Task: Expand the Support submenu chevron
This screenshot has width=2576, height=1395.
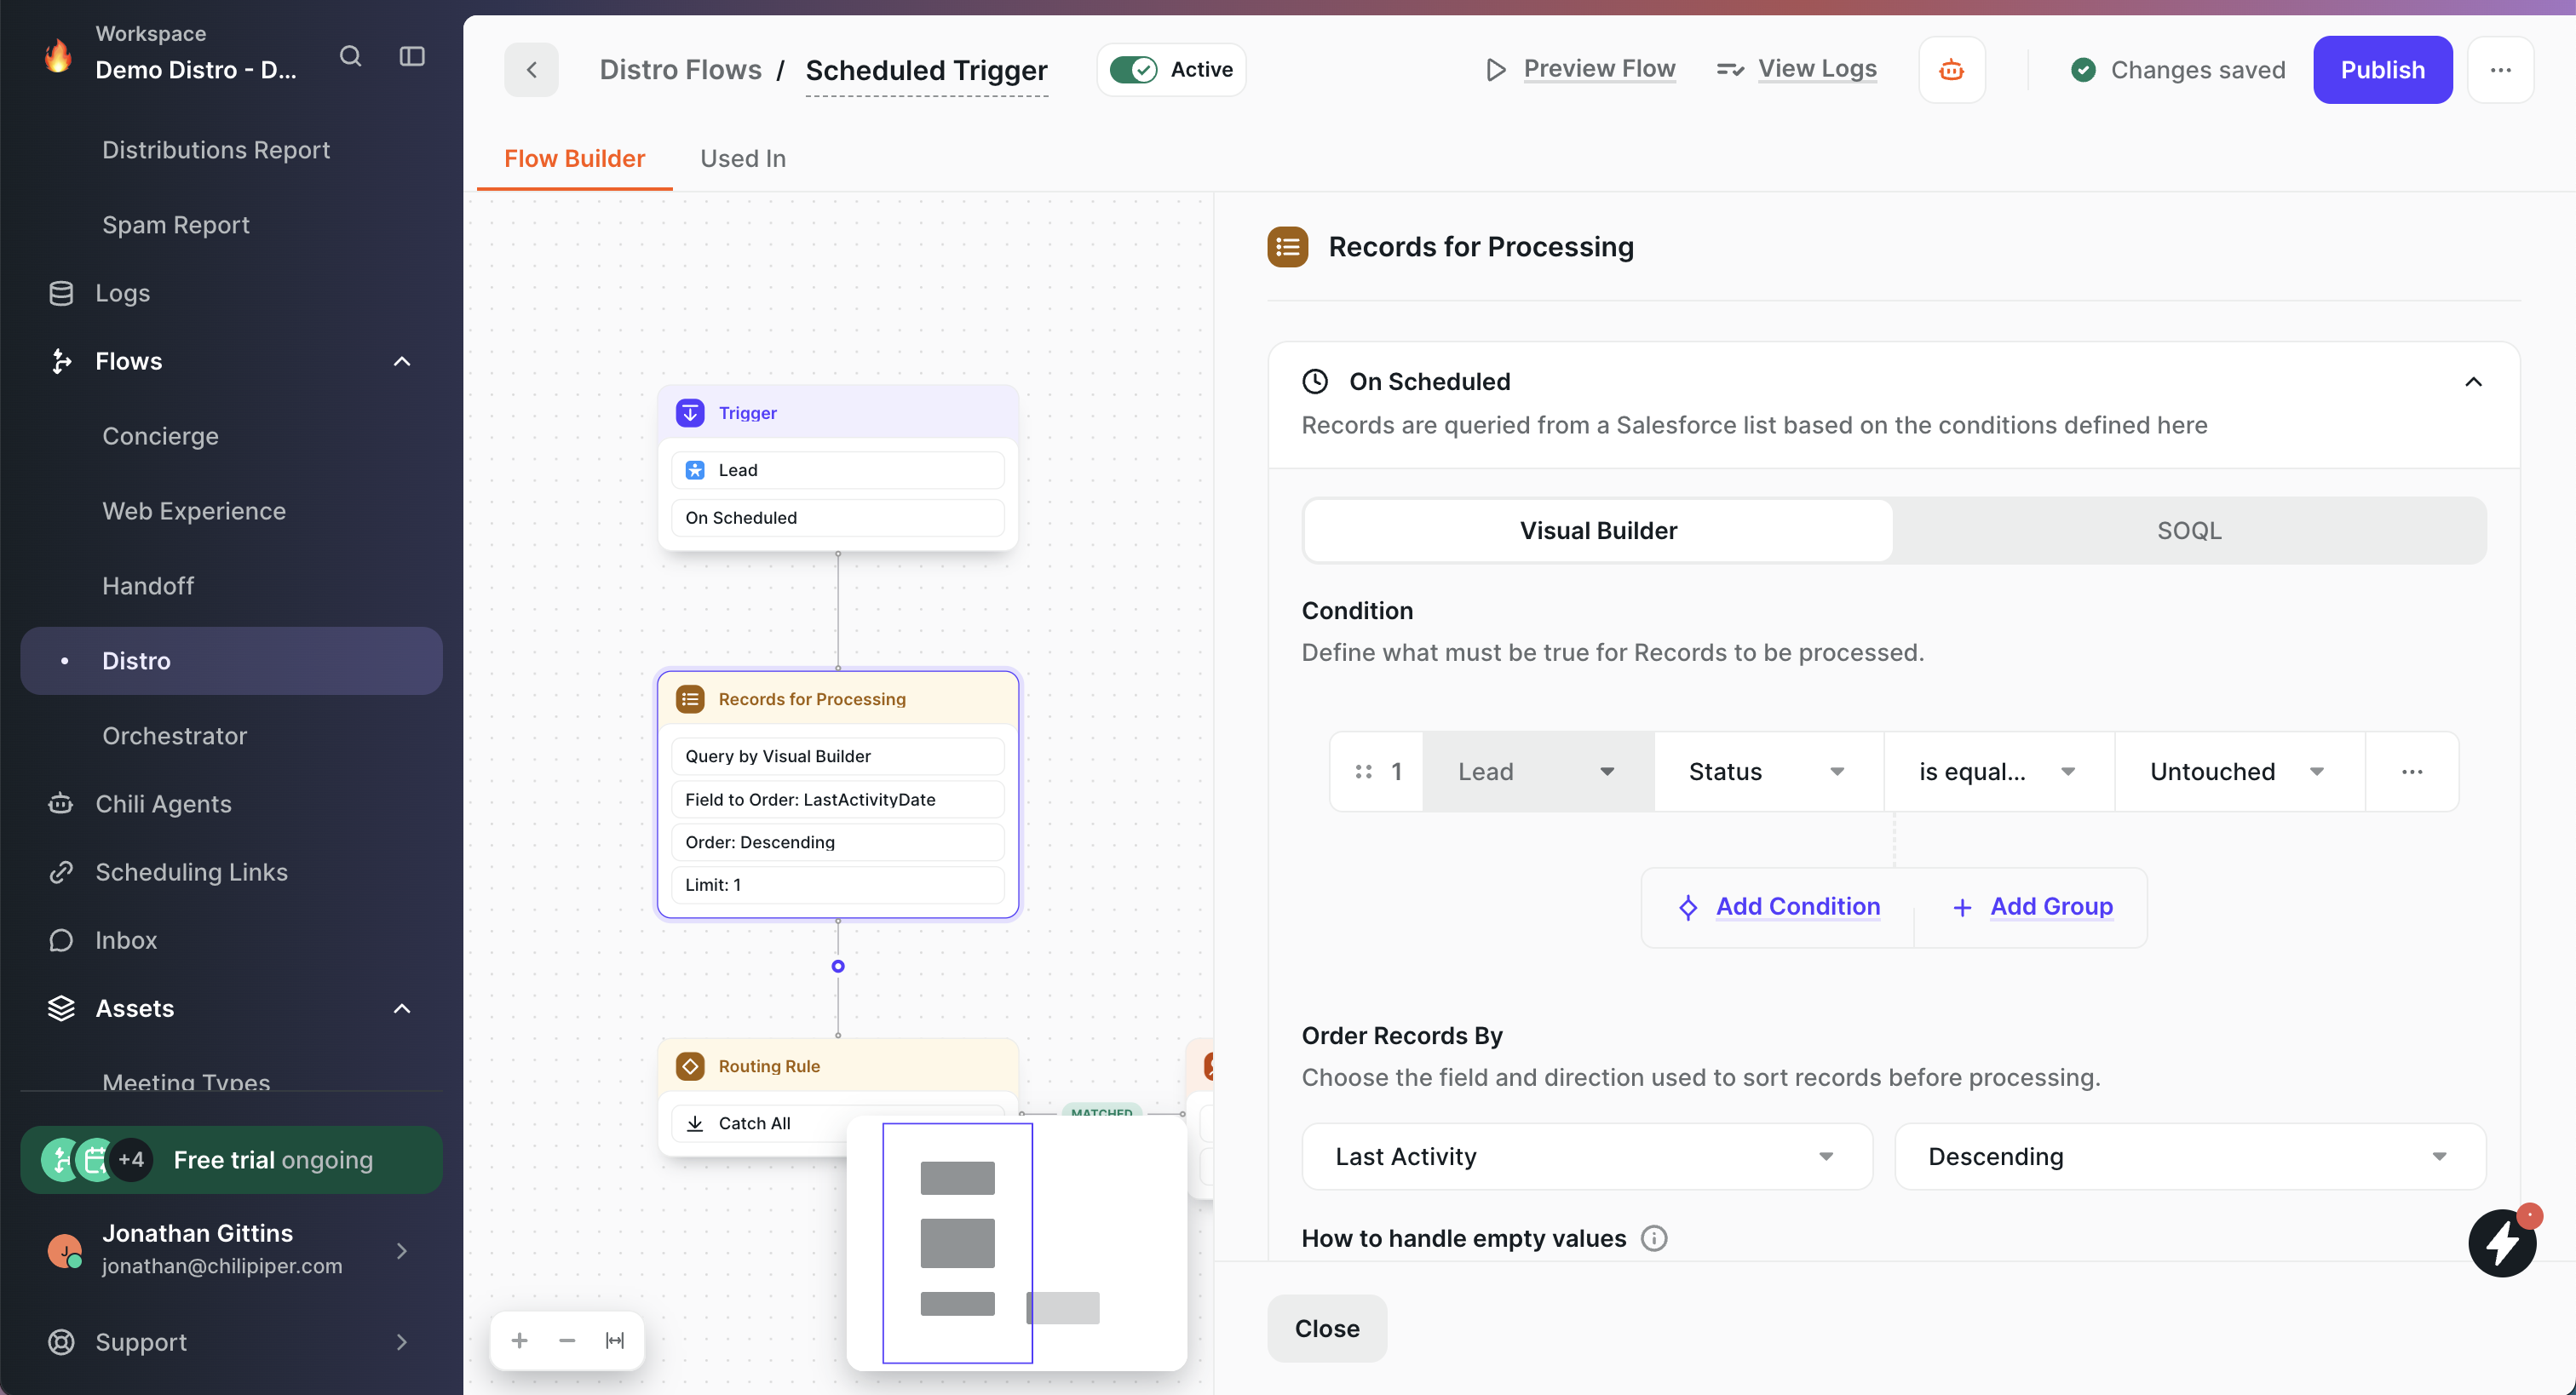Action: [x=402, y=1342]
